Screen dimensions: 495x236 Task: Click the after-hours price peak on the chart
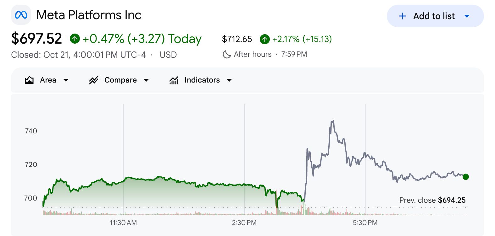[x=332, y=121]
